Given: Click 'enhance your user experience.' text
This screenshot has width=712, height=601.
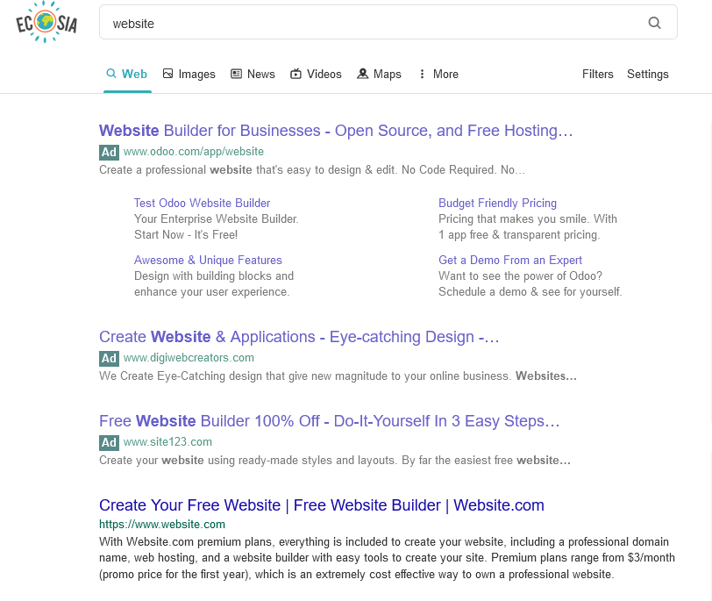Looking at the screenshot, I should [x=211, y=292].
